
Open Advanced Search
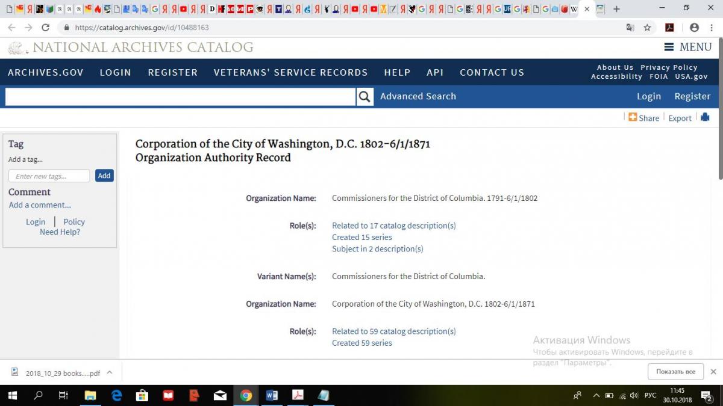418,96
